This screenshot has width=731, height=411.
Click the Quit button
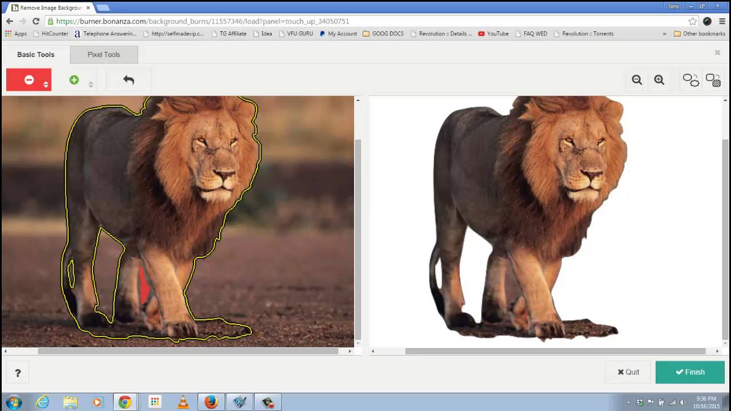click(x=628, y=372)
